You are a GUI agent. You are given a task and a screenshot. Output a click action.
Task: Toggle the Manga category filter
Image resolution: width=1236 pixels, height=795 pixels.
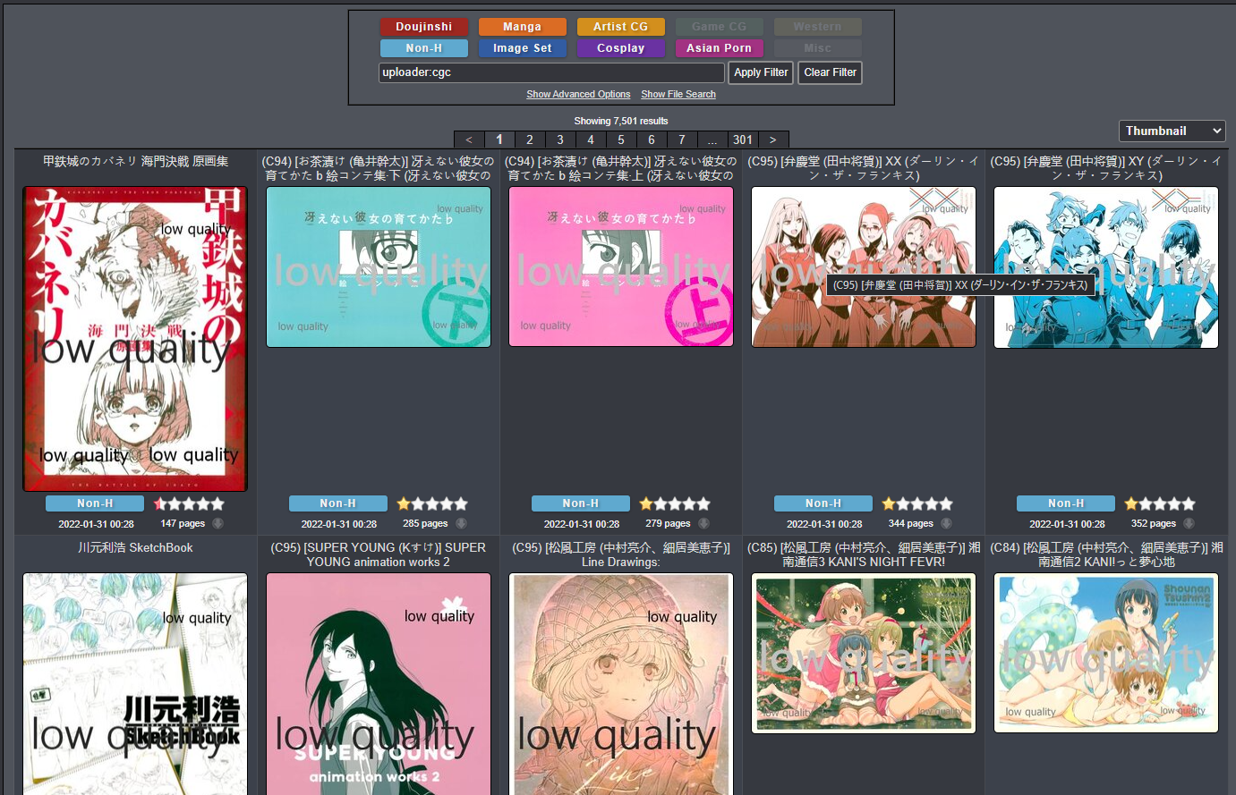522,27
